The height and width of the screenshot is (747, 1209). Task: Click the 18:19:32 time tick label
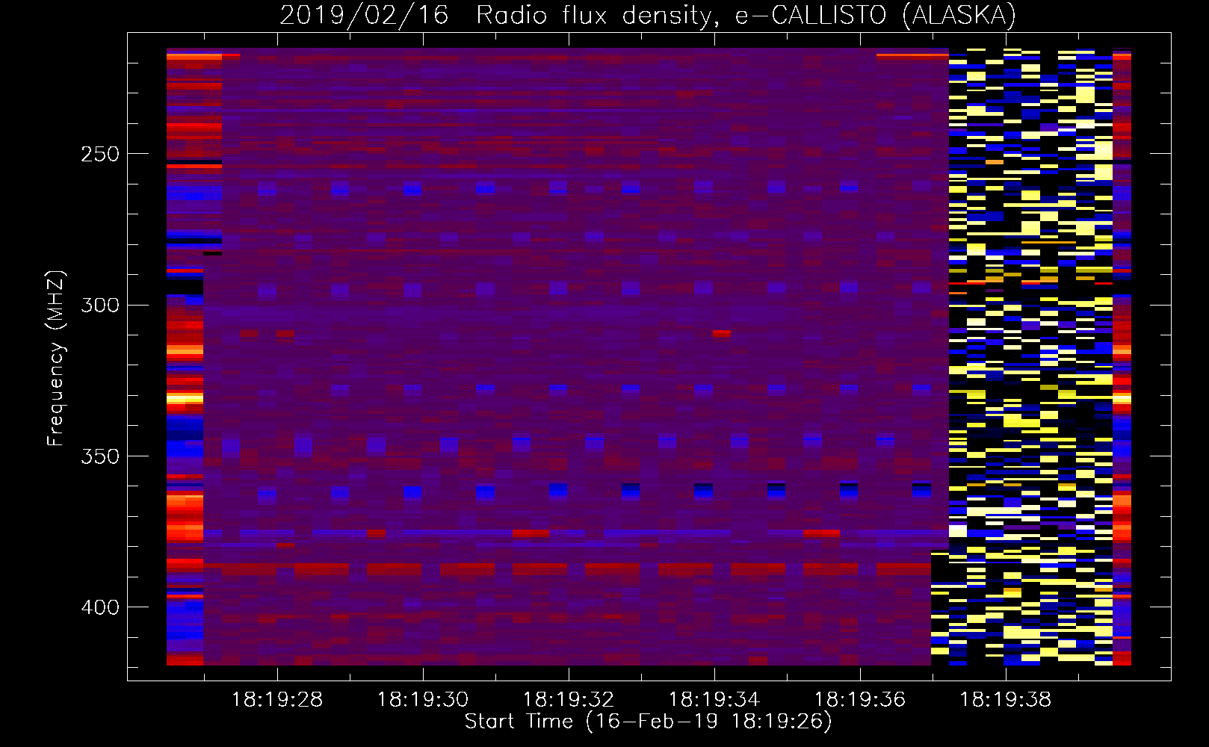point(569,699)
